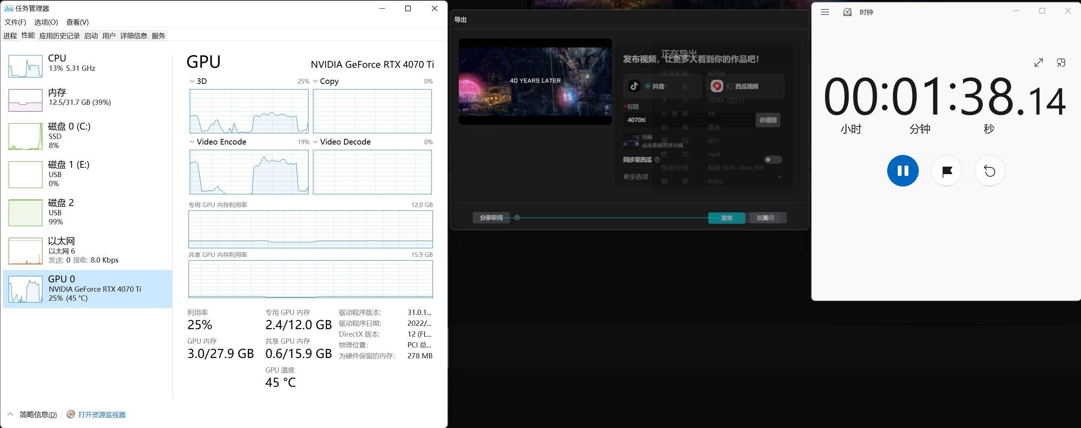This screenshot has height=428, width=1081.
Task: Click the 西瓜视频 logo icon
Action: coord(717,86)
